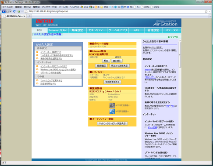This screenshot has width=213, height=166.
Task: Open the ブックマーク menu in the menu bar
Action: pyautogui.click(x=50, y=7)
